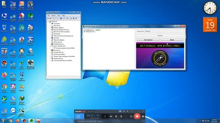Open the Bandicam output folder icon

tap(124, 111)
